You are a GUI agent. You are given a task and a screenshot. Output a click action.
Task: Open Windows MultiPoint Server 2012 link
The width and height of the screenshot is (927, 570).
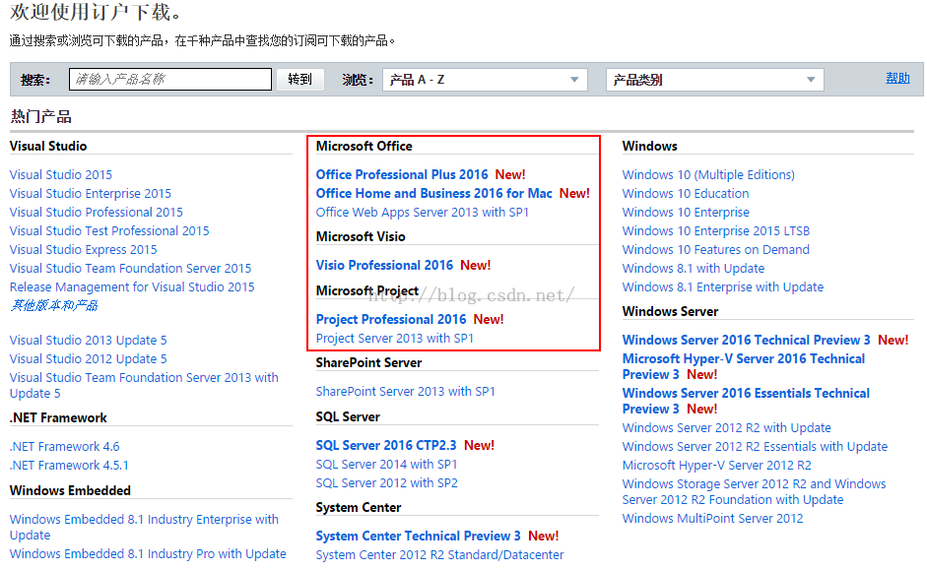712,519
